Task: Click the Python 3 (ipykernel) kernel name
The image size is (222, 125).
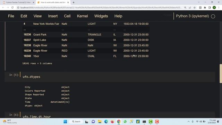Action: click(x=192, y=16)
